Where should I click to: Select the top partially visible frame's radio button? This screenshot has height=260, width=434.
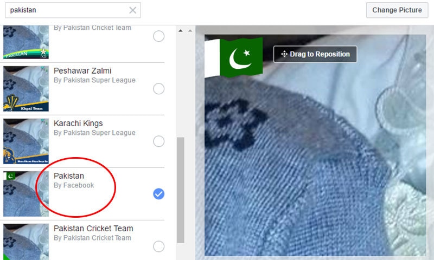tap(158, 36)
